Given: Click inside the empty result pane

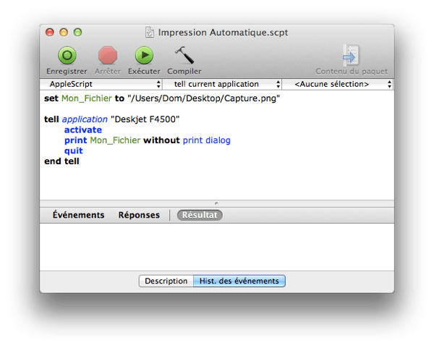Looking at the screenshot, I should (x=217, y=246).
